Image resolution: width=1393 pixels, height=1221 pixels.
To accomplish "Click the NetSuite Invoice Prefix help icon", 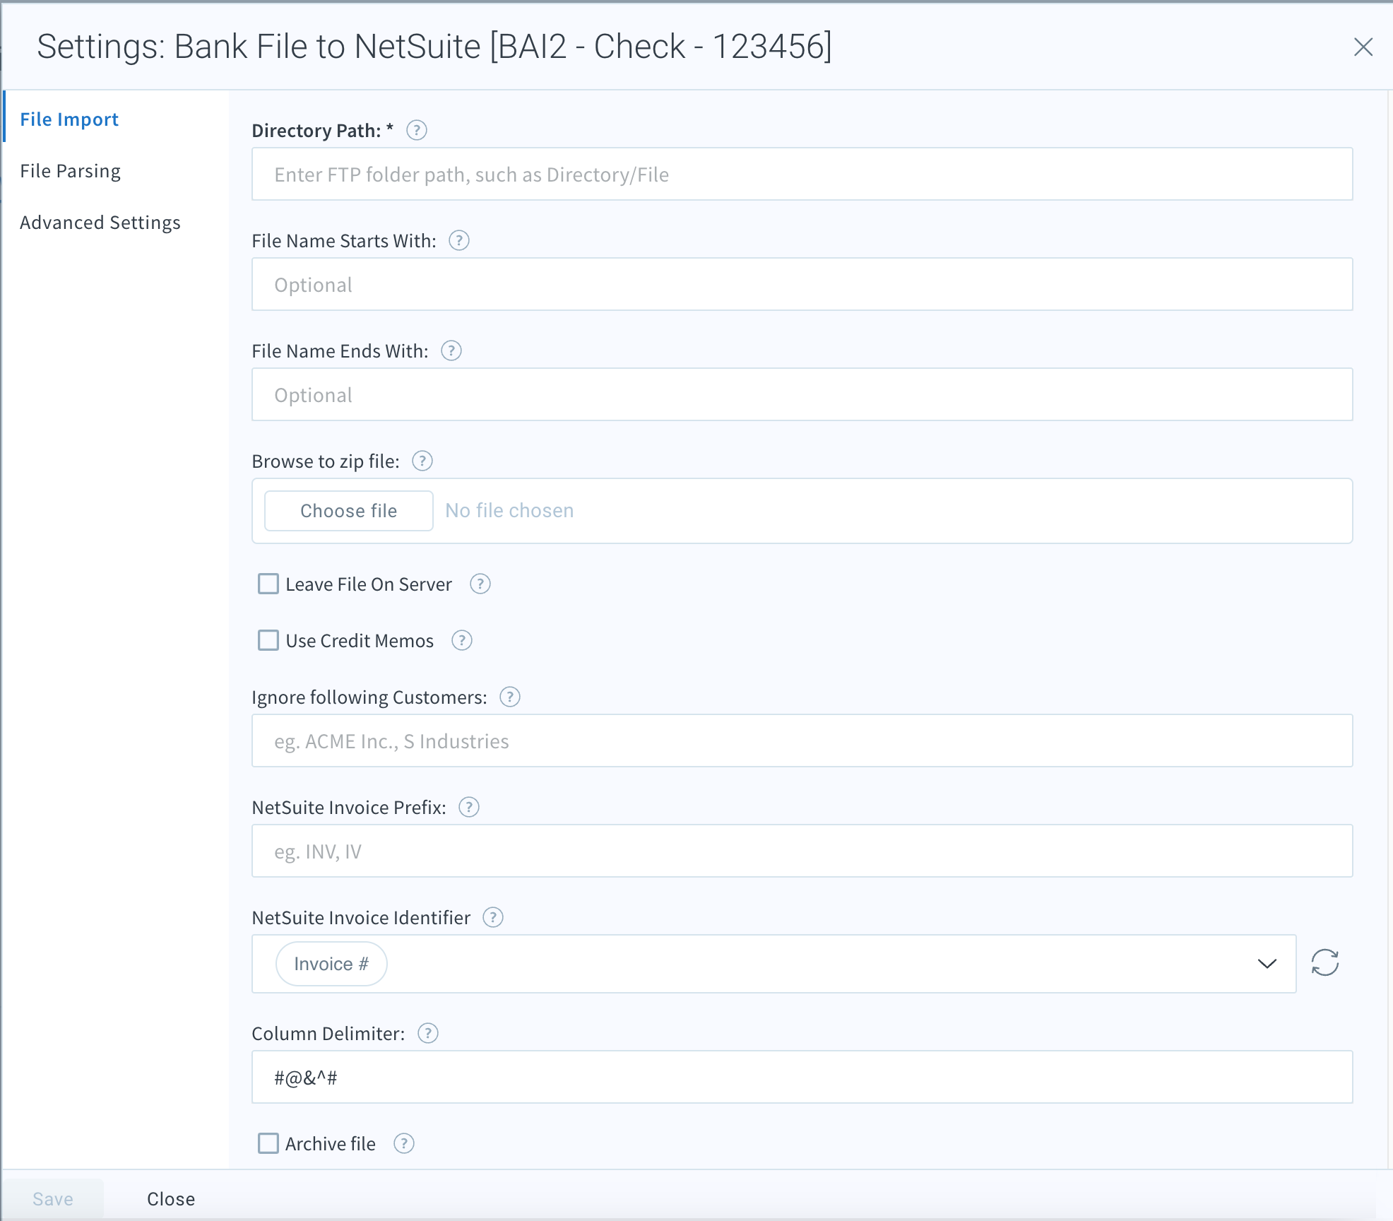I will 469,807.
